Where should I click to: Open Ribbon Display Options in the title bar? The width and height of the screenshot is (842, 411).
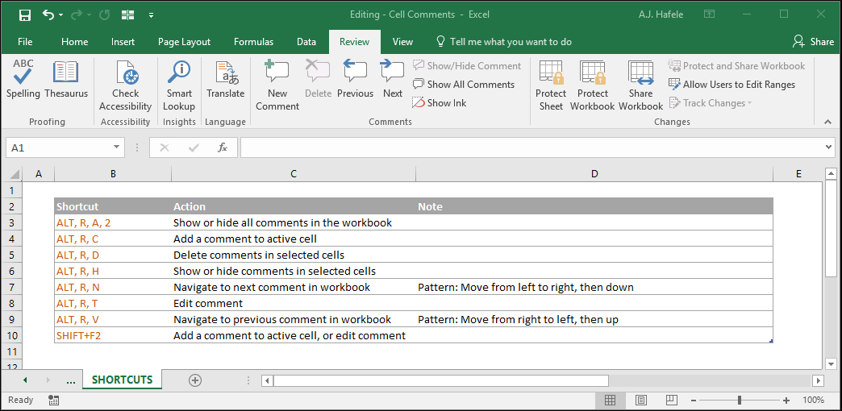click(709, 15)
